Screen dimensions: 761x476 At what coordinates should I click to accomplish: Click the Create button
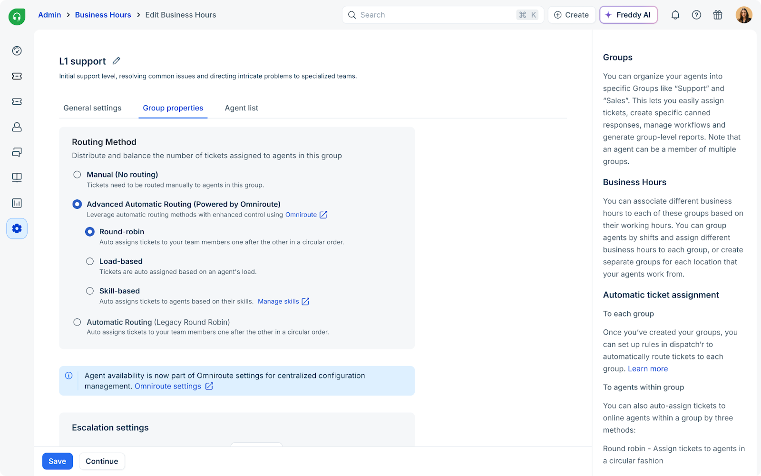click(572, 15)
